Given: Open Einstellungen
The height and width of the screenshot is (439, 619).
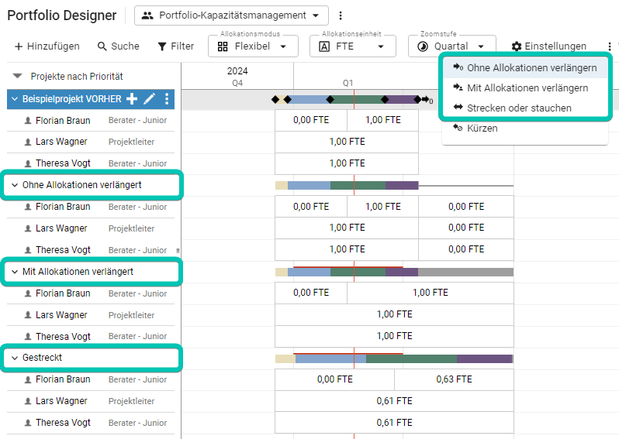Looking at the screenshot, I should click(x=548, y=46).
